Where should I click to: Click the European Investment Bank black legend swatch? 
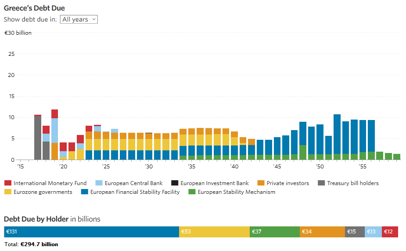coord(174,183)
